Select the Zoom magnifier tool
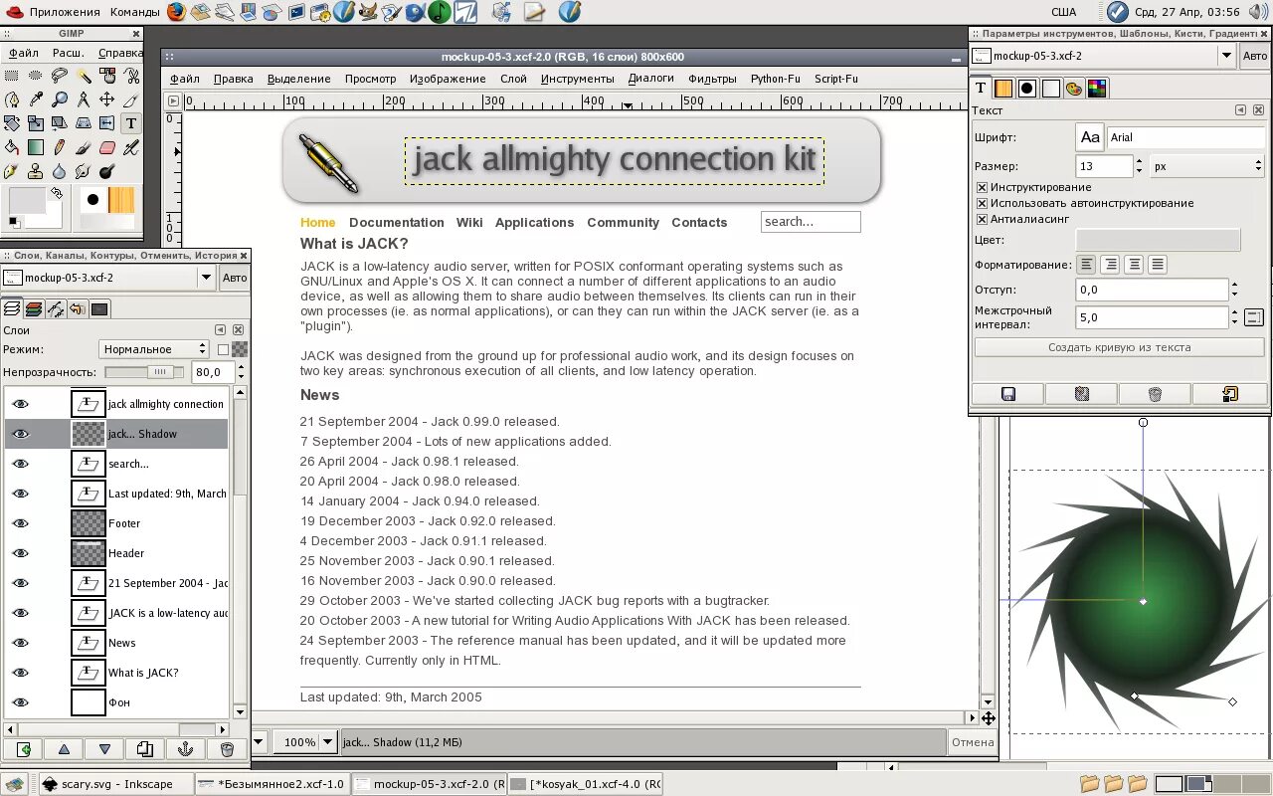 pyautogui.click(x=60, y=99)
